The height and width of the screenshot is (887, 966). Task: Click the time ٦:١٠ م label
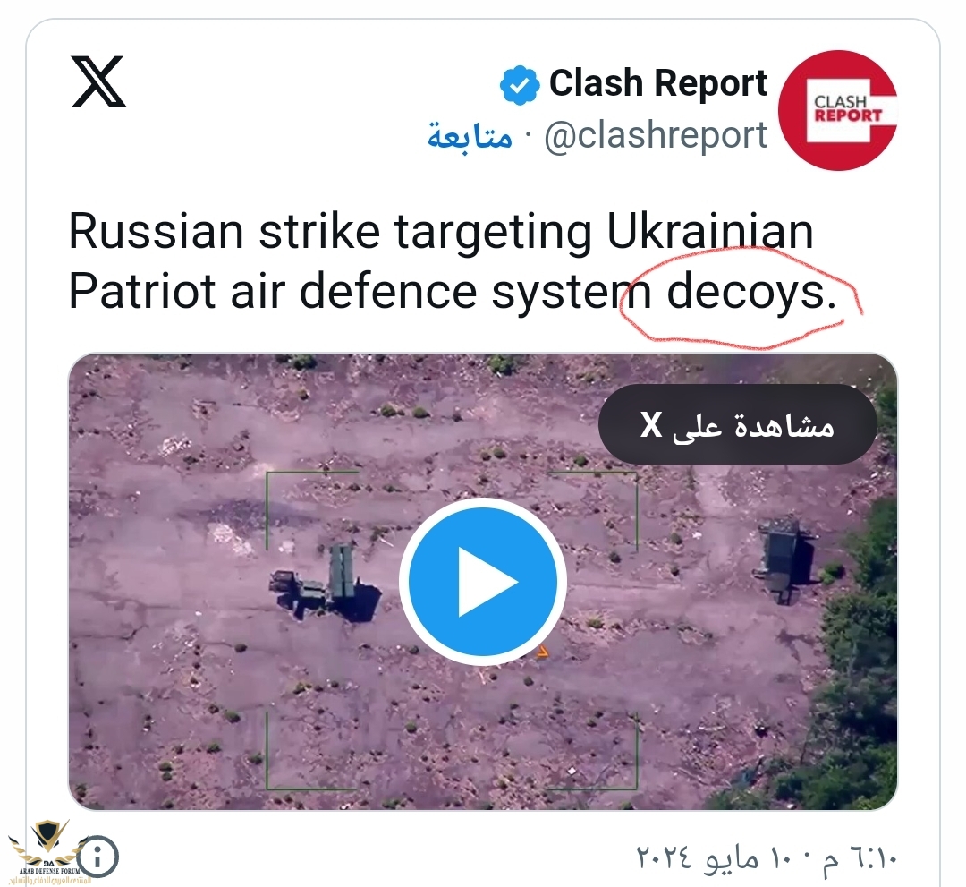(x=860, y=857)
